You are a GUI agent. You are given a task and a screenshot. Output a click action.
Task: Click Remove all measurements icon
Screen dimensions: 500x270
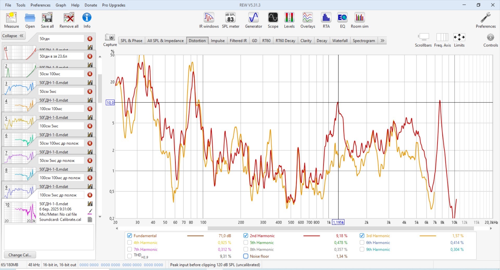69,20
